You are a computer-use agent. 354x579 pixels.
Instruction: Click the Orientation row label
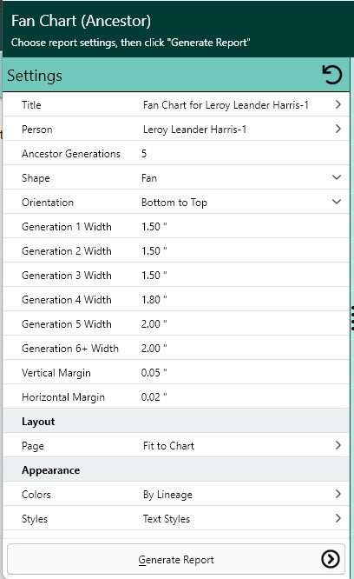point(48,203)
